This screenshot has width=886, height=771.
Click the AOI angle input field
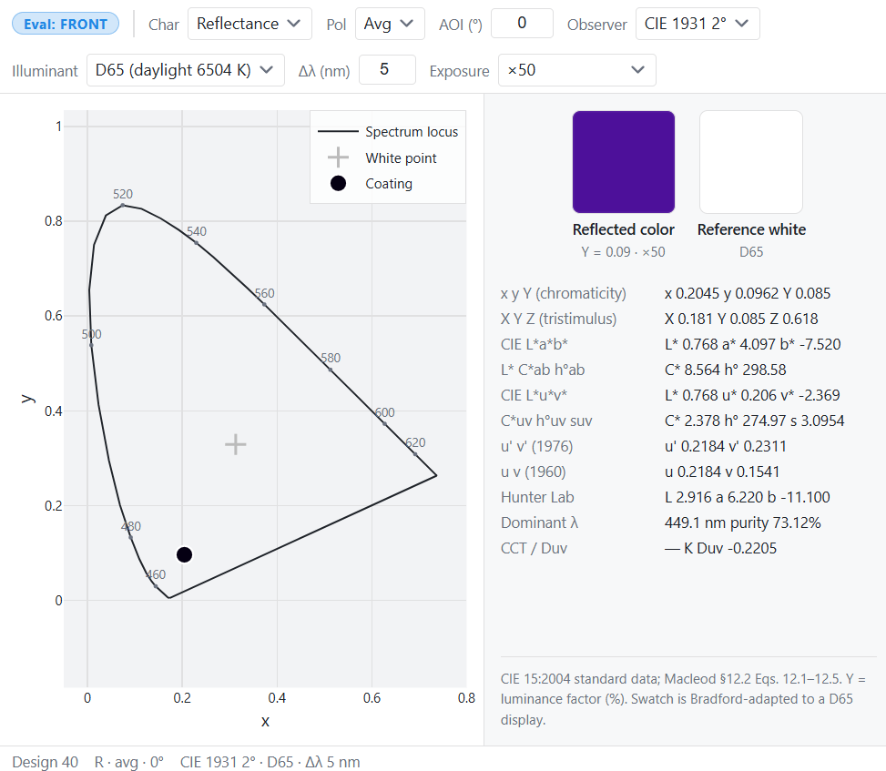[522, 23]
